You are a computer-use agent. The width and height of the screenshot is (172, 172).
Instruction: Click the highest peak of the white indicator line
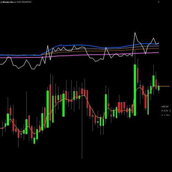[x=135, y=33]
